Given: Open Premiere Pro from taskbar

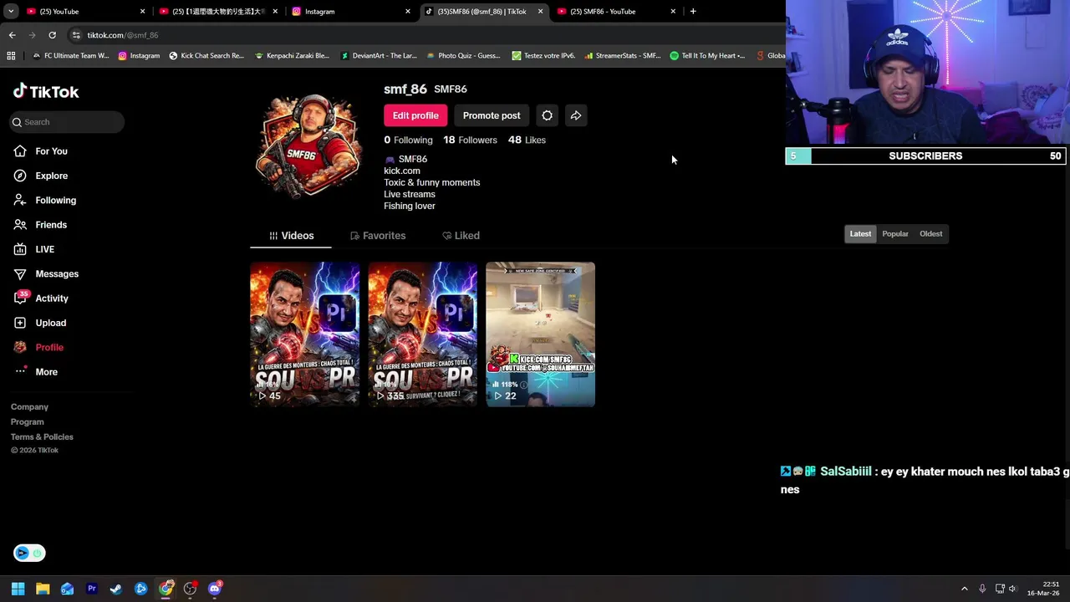Looking at the screenshot, I should click(x=92, y=589).
